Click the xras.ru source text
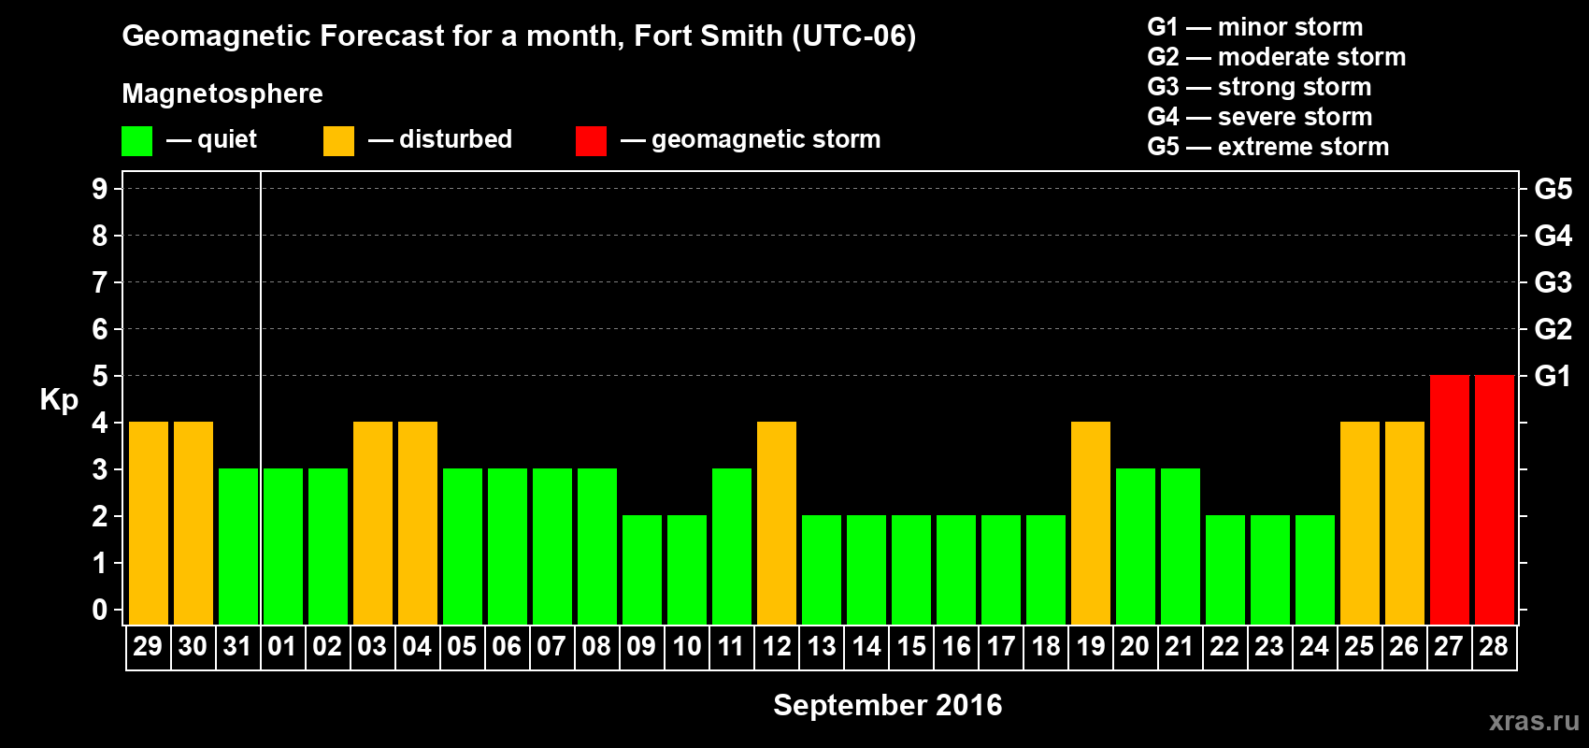Screen dimensions: 1589x748 point(1534,721)
